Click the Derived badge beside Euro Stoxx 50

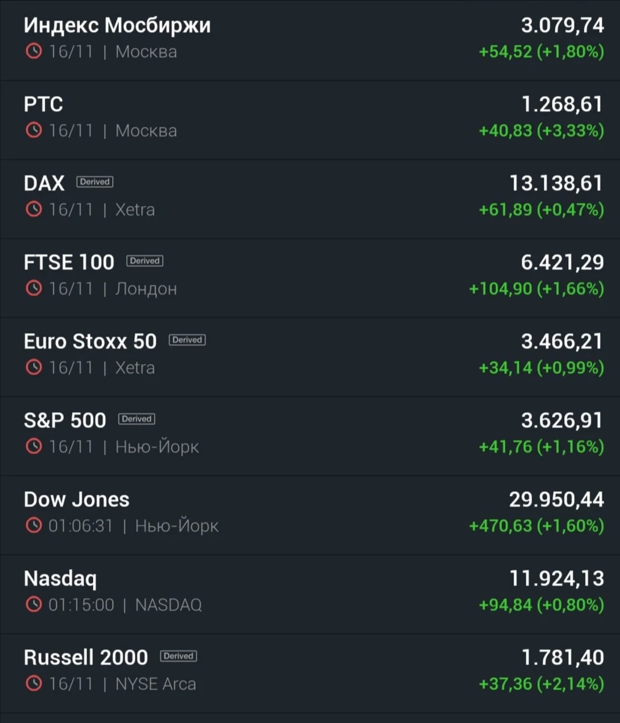187,340
